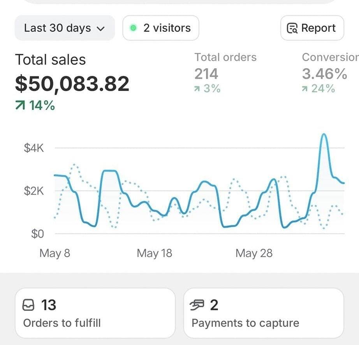Screen dimensions: 359x345
Task: Click the up arrow beside 3% orders
Action: (x=197, y=89)
